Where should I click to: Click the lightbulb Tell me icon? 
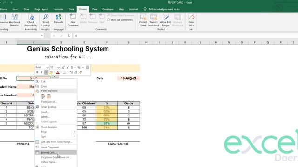tap(145, 9)
